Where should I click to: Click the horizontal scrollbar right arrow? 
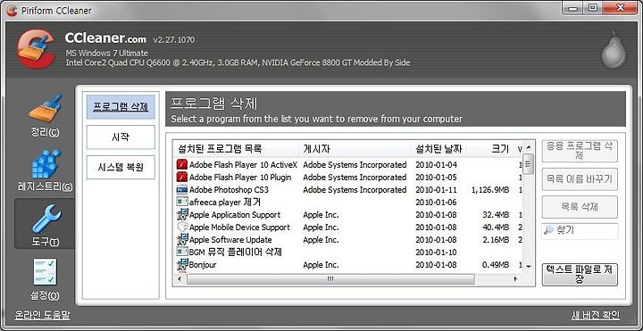515,279
